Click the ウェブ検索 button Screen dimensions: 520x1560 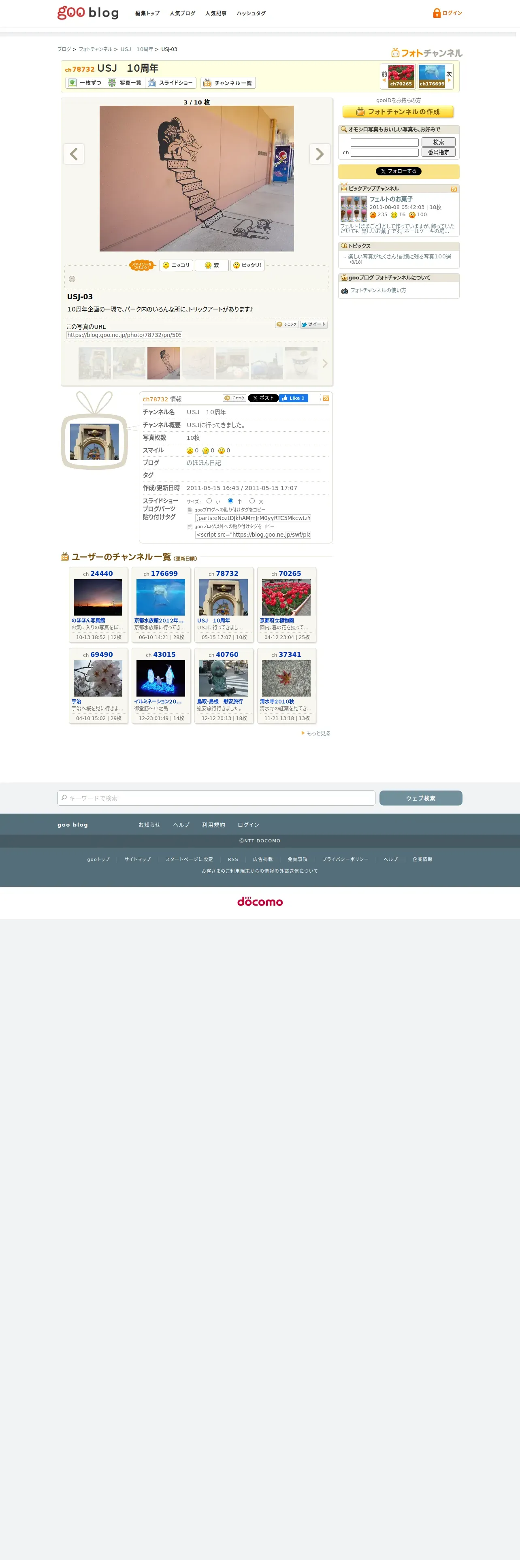pyautogui.click(x=421, y=798)
